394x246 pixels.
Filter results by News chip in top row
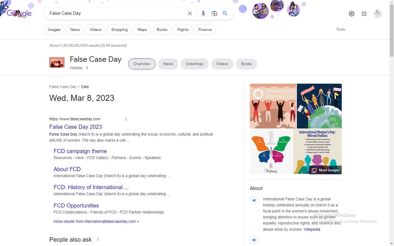(x=75, y=30)
